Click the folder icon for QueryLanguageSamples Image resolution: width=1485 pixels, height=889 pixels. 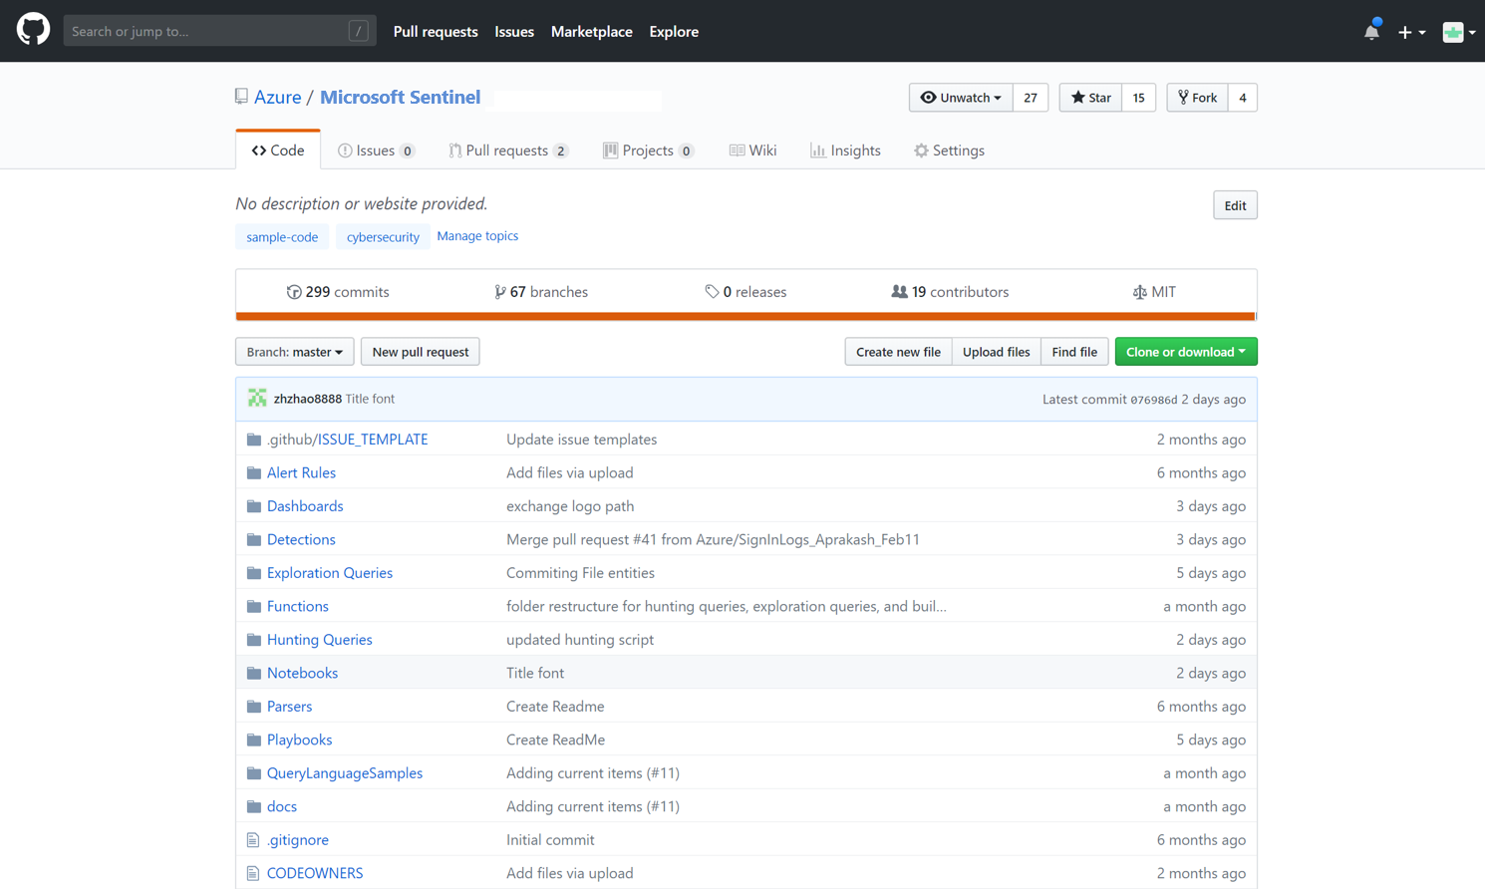point(254,773)
